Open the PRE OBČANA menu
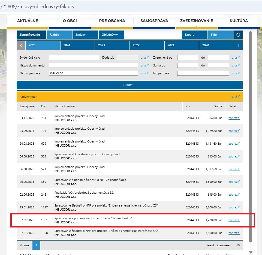The height and width of the screenshot is (255, 262). pos(112,21)
